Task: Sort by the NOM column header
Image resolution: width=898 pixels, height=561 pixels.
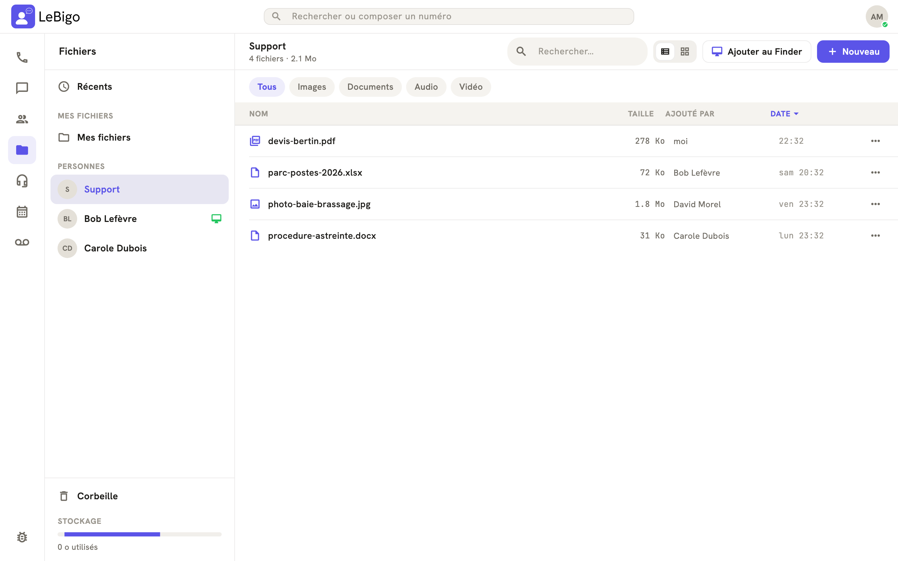Action: 259,114
